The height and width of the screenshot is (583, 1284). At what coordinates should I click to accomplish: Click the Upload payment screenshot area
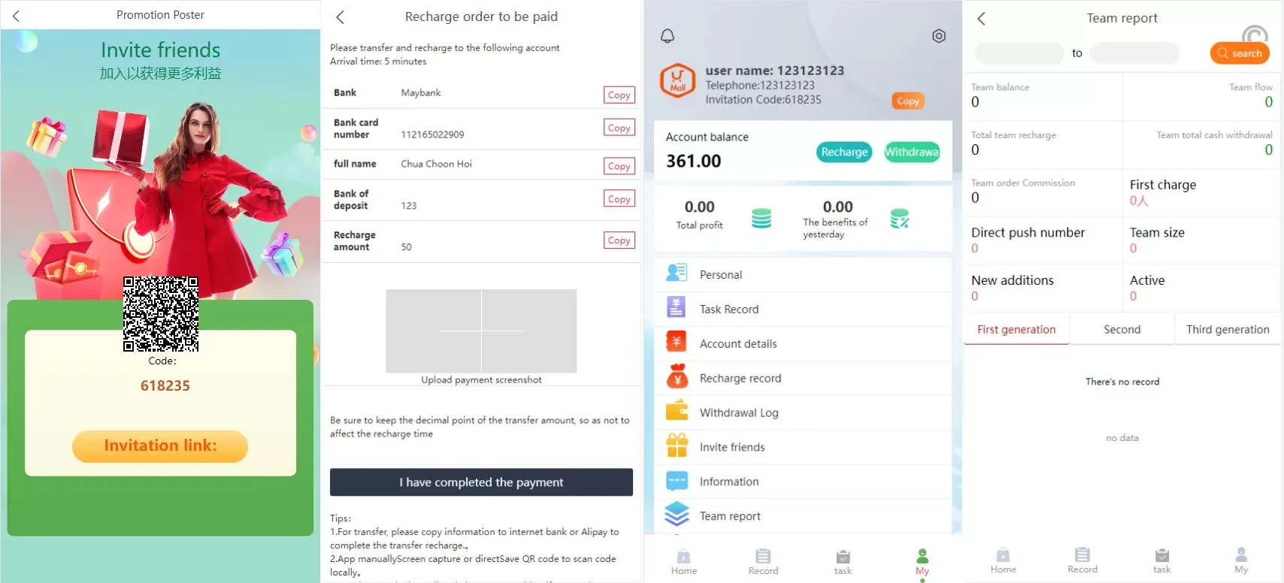tap(481, 331)
